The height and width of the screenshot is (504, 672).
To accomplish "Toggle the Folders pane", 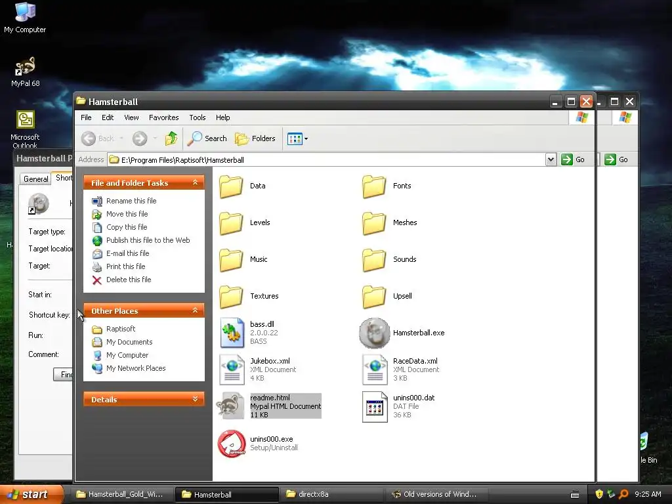I will [255, 138].
